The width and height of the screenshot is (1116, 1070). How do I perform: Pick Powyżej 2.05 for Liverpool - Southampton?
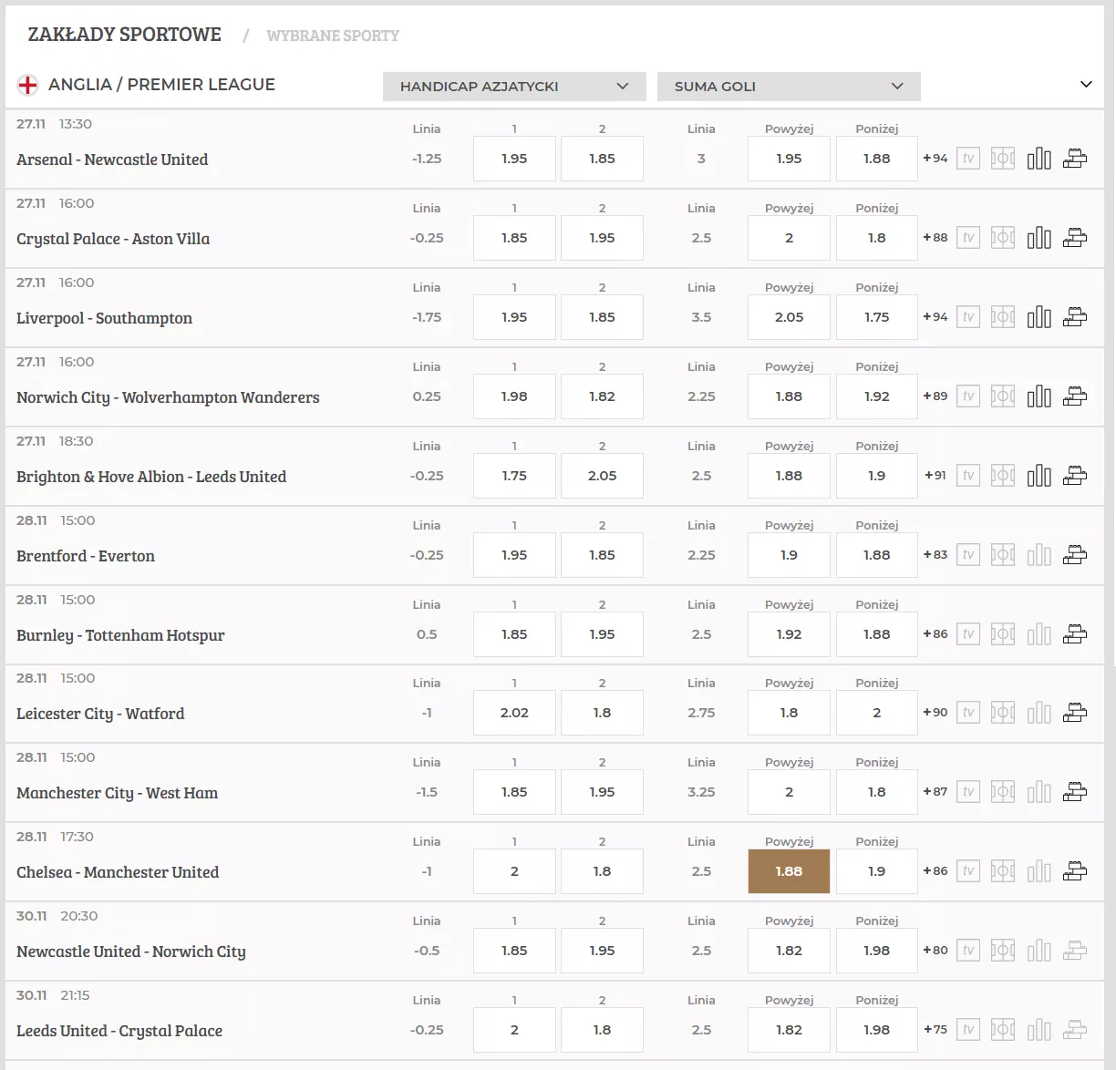click(x=789, y=317)
